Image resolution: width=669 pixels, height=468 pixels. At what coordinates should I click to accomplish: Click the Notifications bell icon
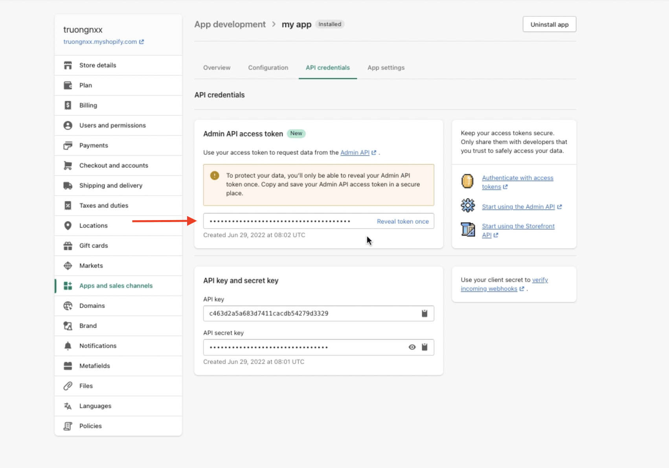coord(68,346)
